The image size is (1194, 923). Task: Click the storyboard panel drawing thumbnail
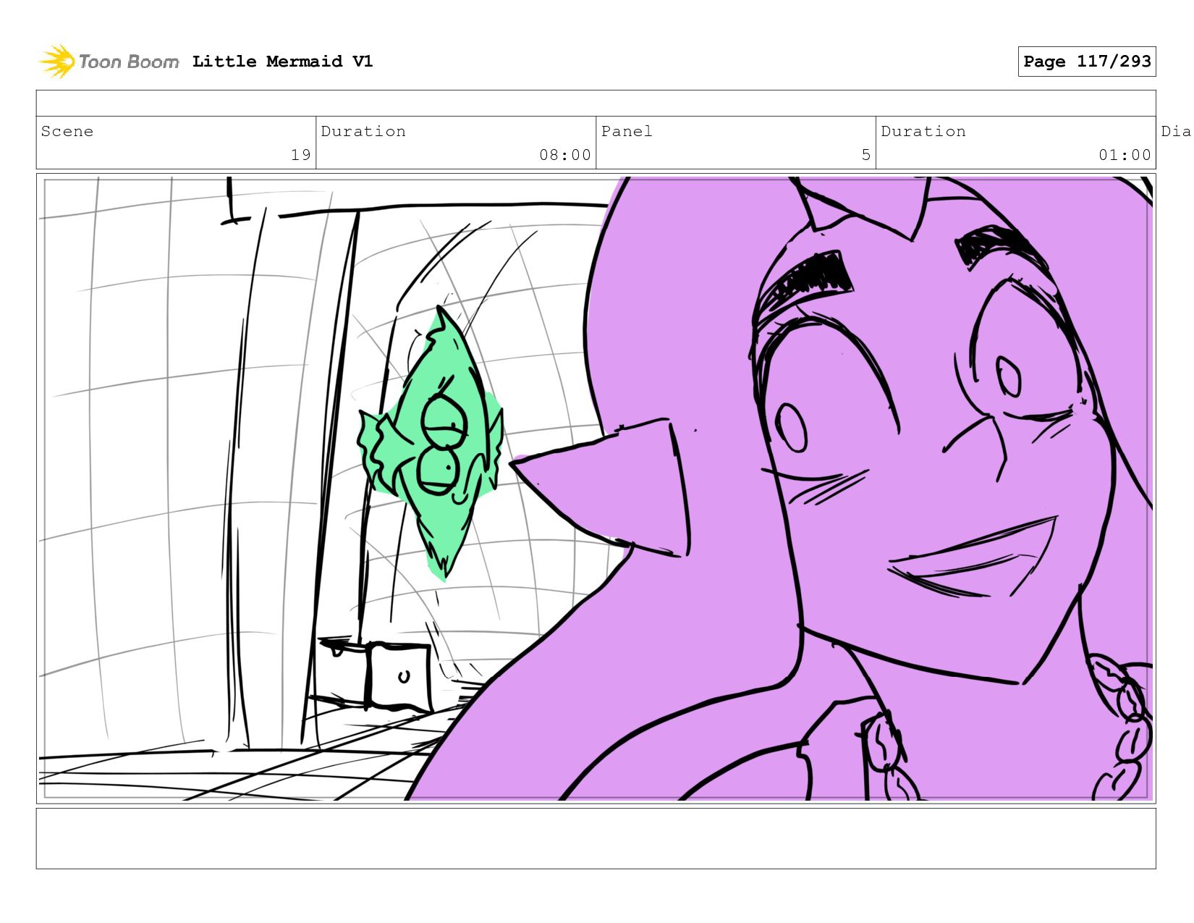596,489
